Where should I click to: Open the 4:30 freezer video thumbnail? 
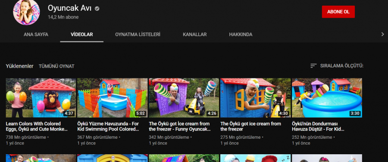[255, 98]
